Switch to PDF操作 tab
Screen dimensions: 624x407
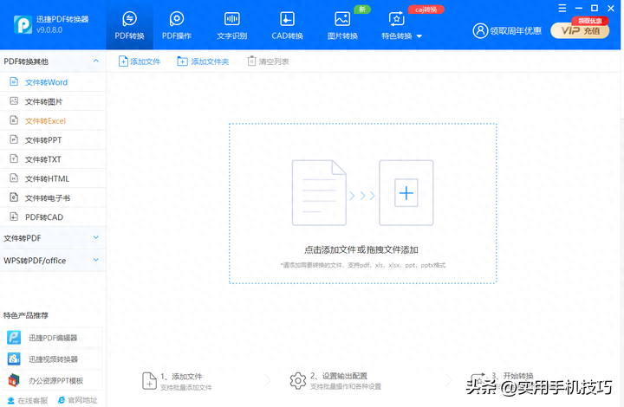[177, 25]
